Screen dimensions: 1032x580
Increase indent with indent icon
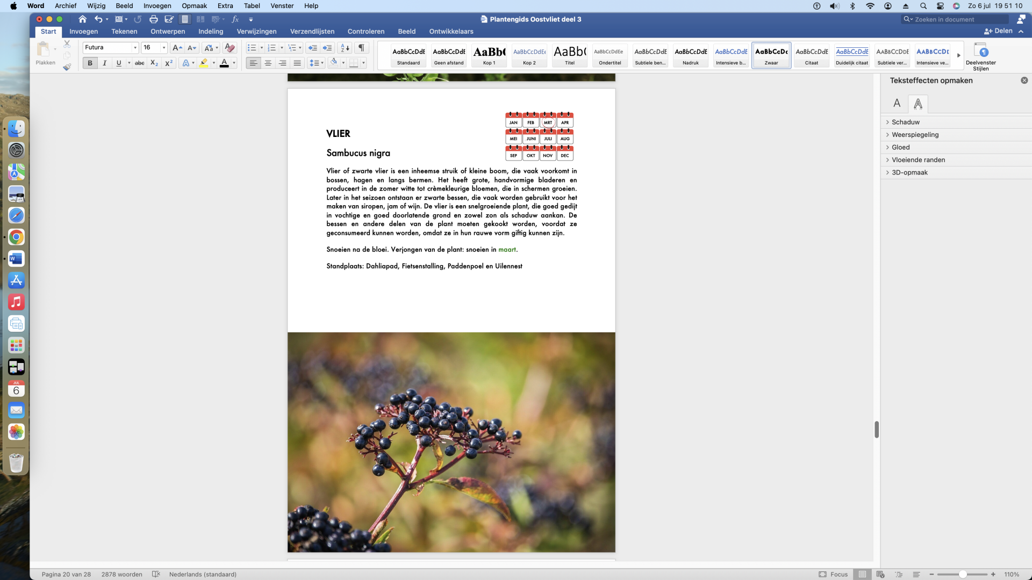(x=327, y=48)
